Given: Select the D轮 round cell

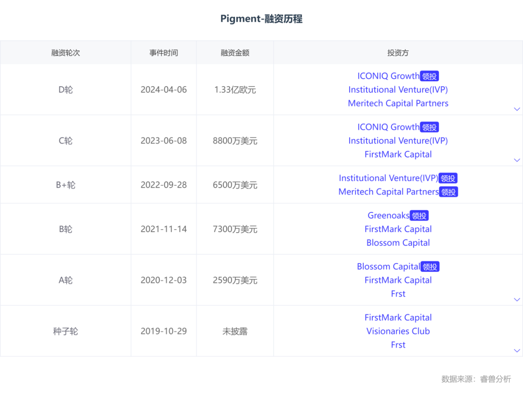Looking at the screenshot, I should 65,89.
